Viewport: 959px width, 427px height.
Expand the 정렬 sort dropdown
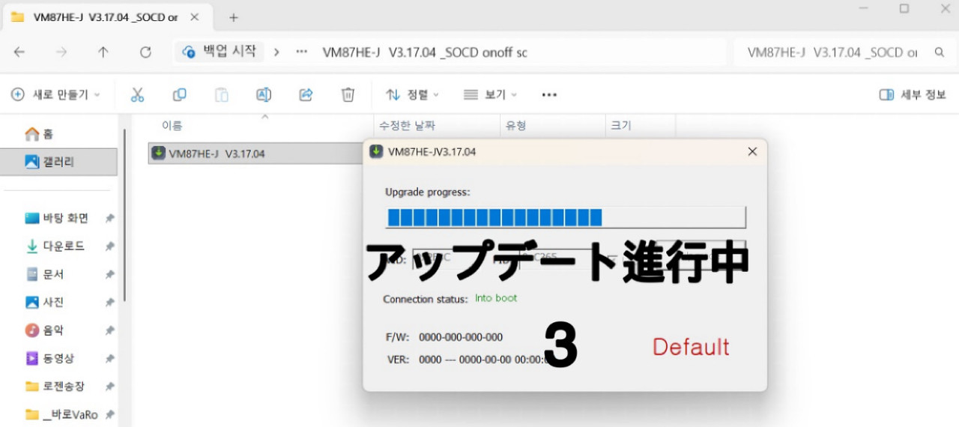[x=413, y=94]
